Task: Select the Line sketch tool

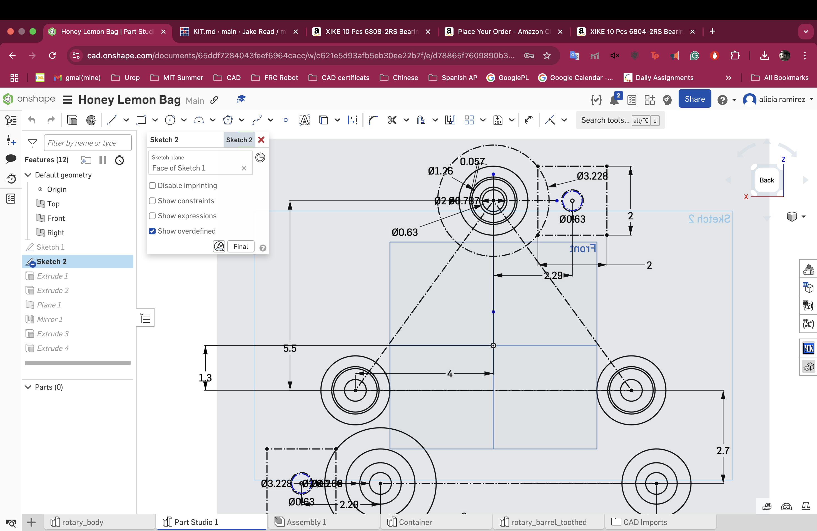Action: pyautogui.click(x=112, y=120)
